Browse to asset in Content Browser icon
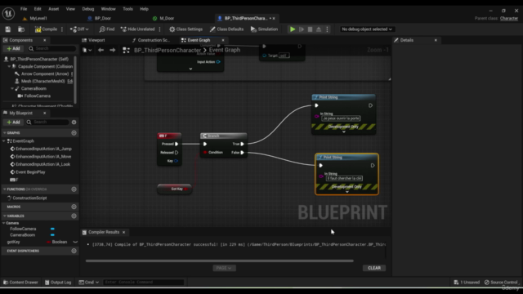 (x=21, y=29)
